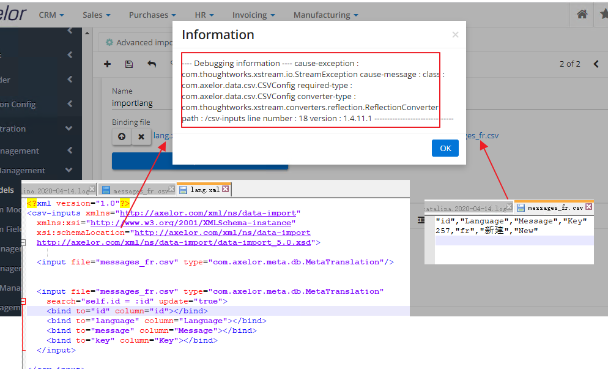Close the lang.xml editor tab

(226, 189)
